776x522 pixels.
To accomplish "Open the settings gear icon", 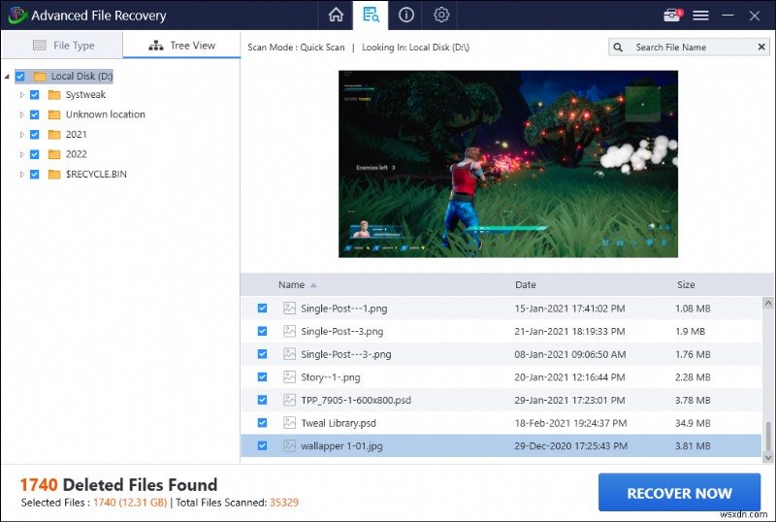I will click(x=441, y=15).
